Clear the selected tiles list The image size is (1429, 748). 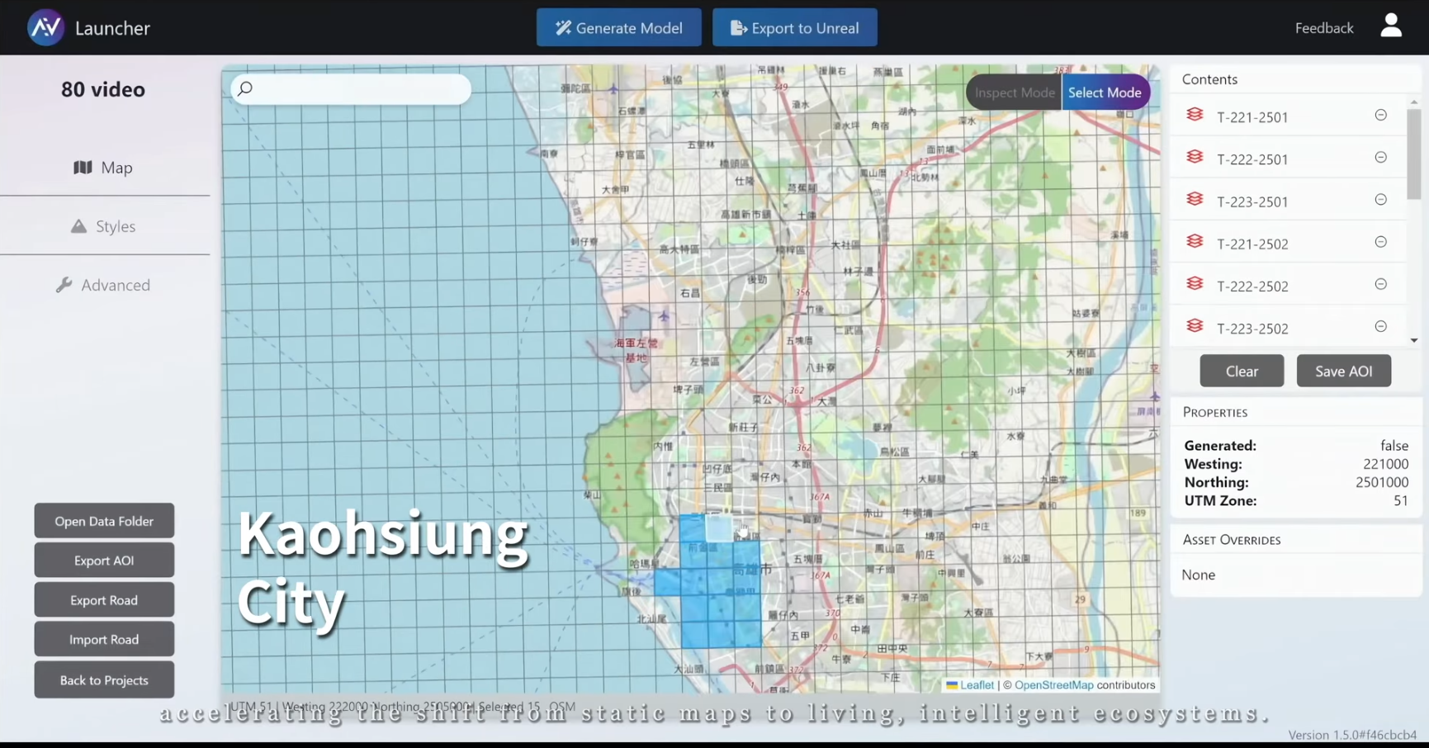[x=1242, y=371]
